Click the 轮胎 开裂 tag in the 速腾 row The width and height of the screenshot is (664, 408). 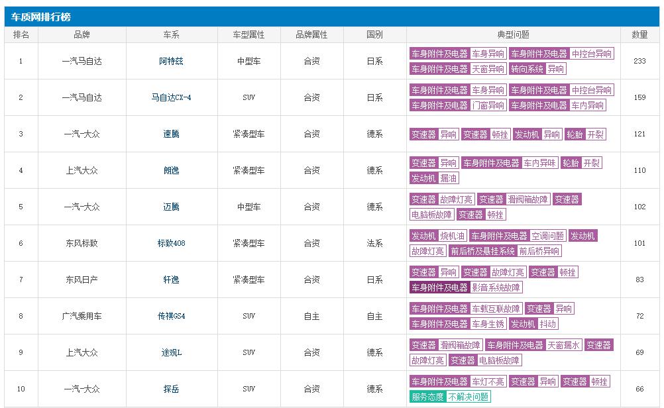tap(586, 134)
